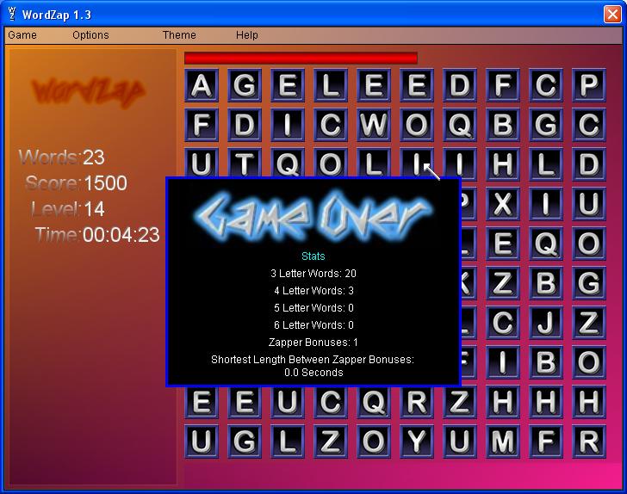Click the '5 Letter Words: 0' line
Image resolution: width=627 pixels, height=494 pixels.
[x=313, y=308]
